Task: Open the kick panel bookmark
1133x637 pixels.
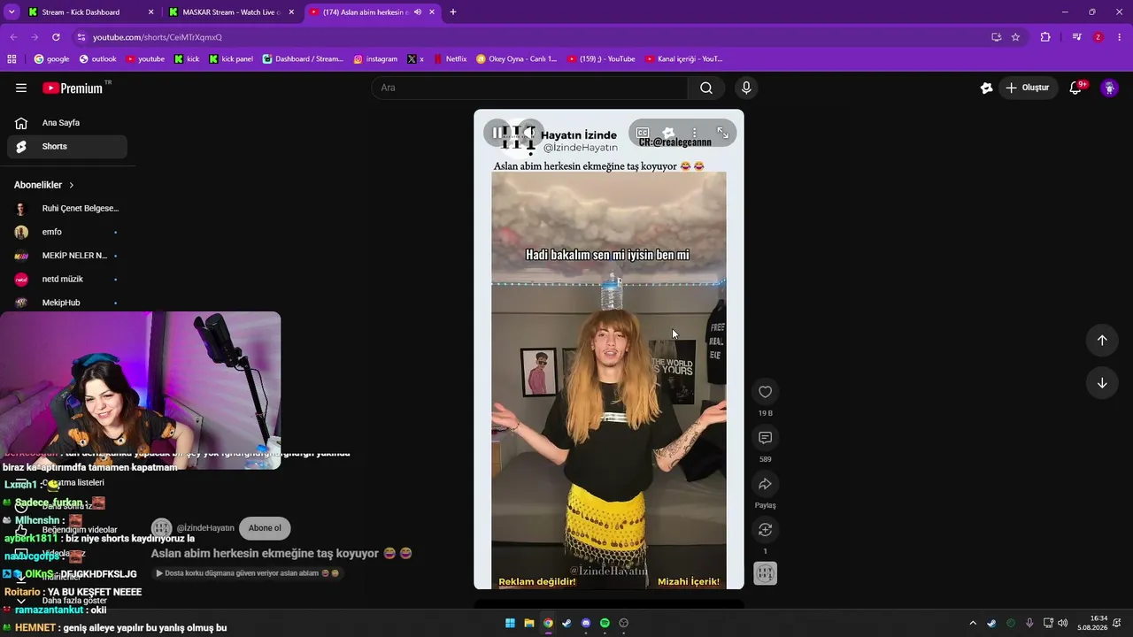Action: 231,59
